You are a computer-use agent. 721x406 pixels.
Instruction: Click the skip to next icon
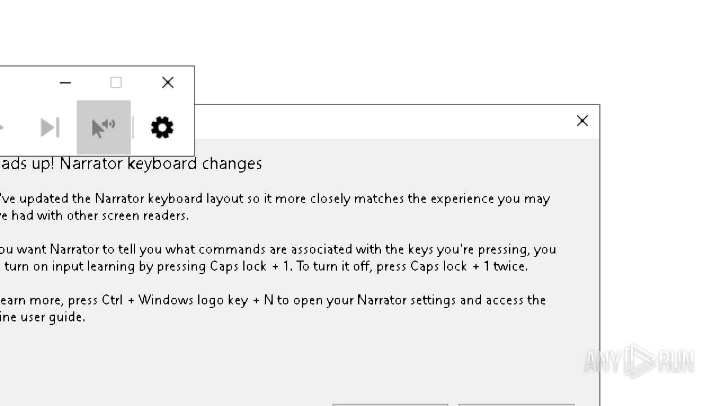tap(50, 127)
